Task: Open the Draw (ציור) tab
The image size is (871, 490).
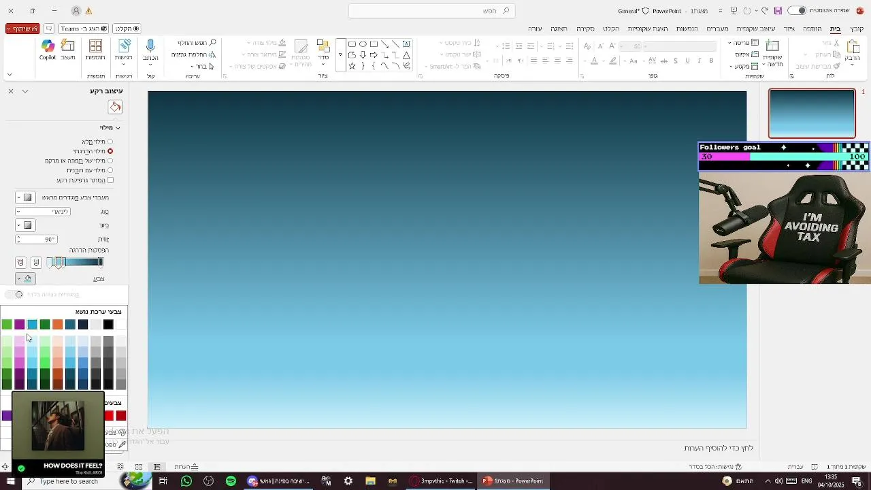Action: coord(789,29)
